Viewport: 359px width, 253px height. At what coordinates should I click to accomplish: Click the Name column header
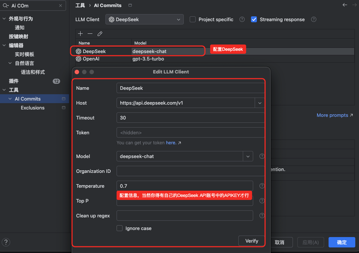104,43
